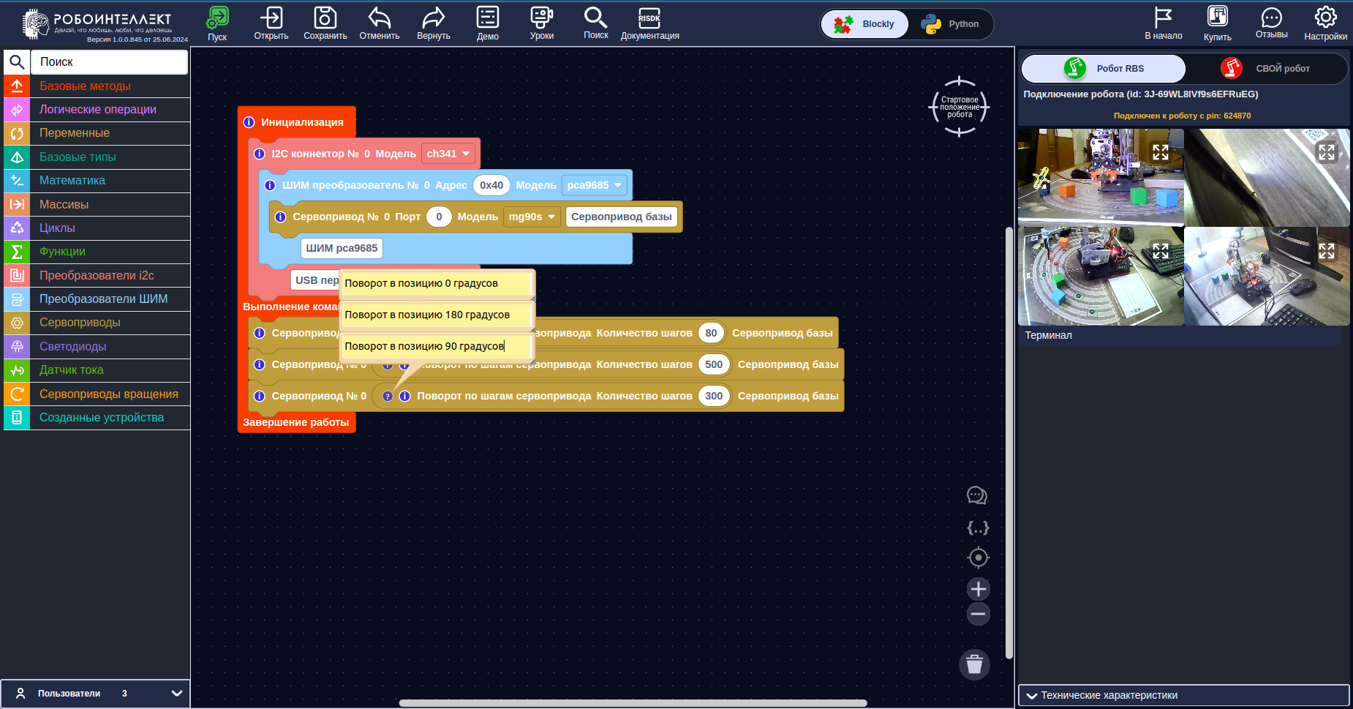
Task: Edit steps value 80 field
Action: (711, 333)
